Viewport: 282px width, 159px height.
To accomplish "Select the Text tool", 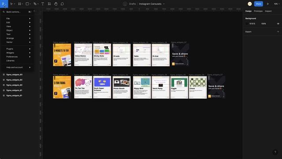I will [x=43, y=4].
